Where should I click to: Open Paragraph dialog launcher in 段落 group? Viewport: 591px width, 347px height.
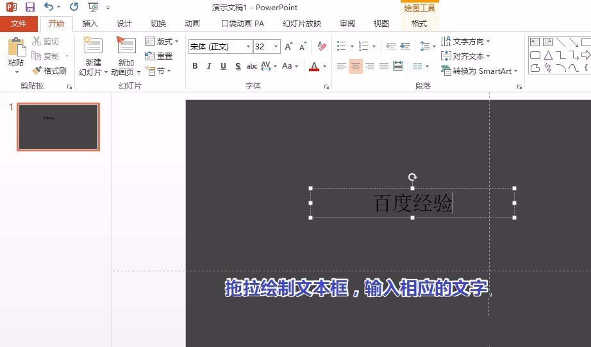pos(519,87)
